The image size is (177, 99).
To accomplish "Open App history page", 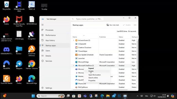I will click(55, 40).
